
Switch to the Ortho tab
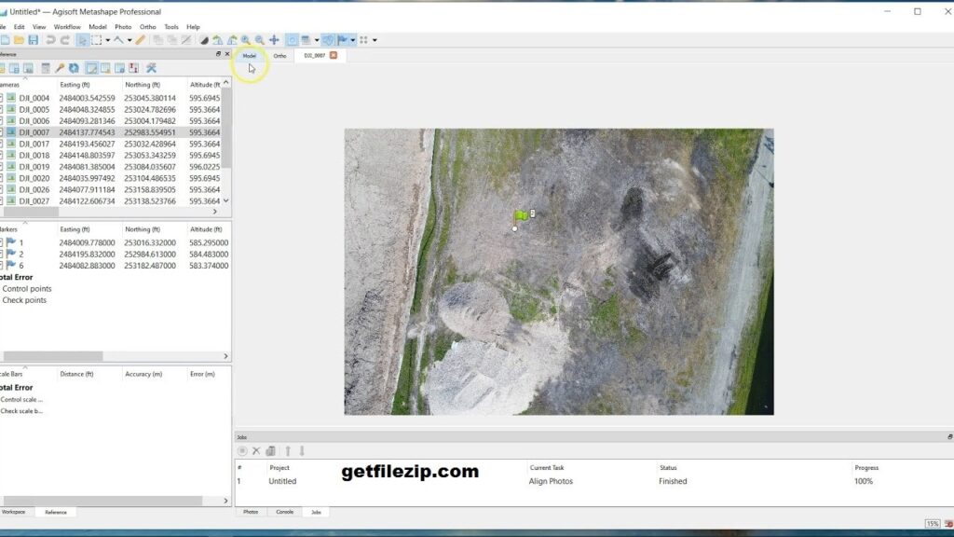coord(279,56)
